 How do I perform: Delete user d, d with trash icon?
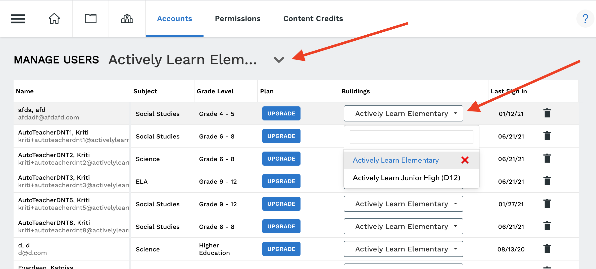pyautogui.click(x=547, y=249)
